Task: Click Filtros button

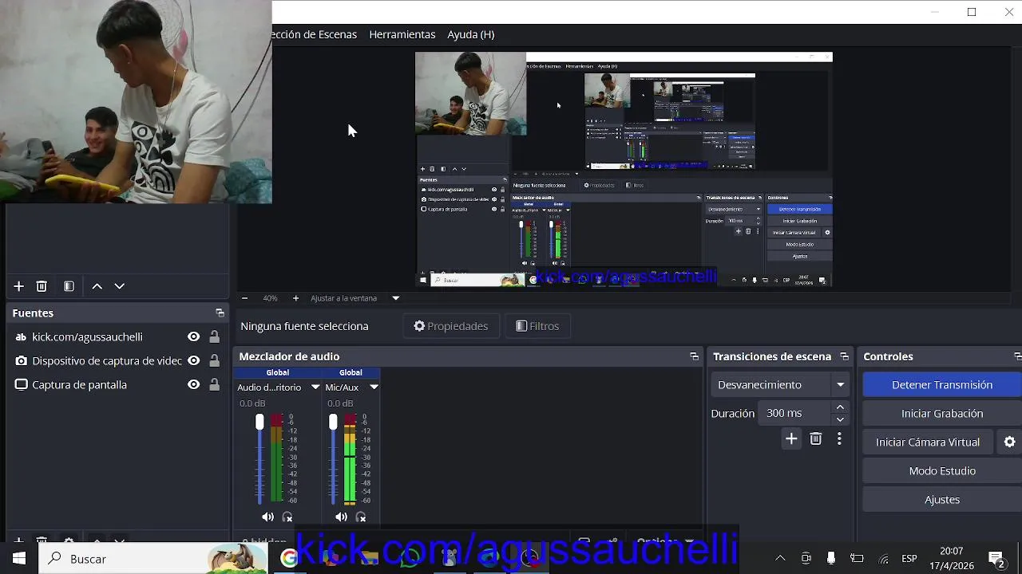Action: (537, 326)
